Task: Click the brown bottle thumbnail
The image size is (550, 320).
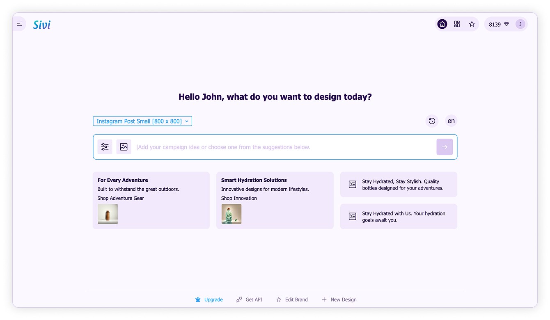Action: pyautogui.click(x=108, y=214)
